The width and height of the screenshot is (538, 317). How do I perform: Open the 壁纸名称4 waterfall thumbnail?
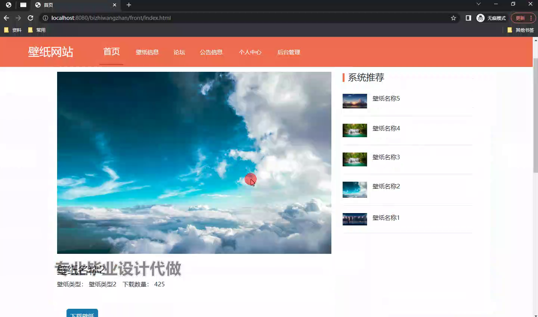[355, 130]
